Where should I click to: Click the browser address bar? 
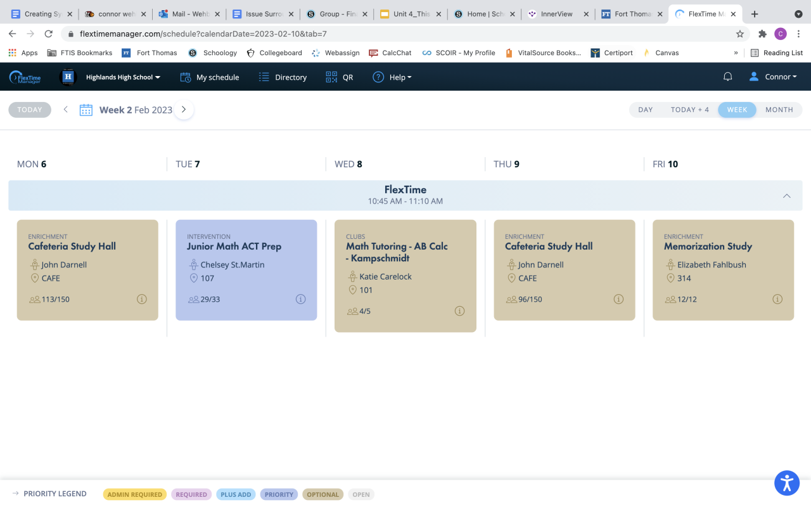coord(405,34)
